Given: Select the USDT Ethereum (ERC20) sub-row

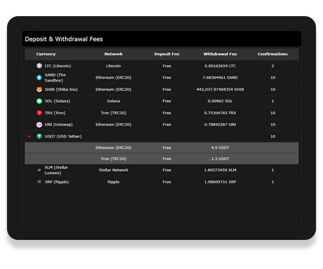Looking at the screenshot, I should (x=161, y=148).
